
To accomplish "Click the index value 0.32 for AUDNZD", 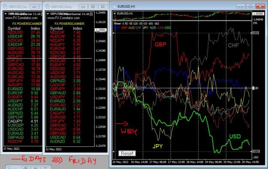I will click(77, 142).
